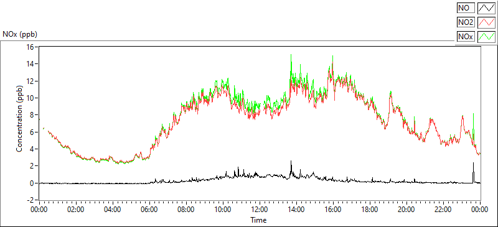This screenshot has width=498, height=227.
Task: Click the NO2 red line style icon
Action: pyautogui.click(x=486, y=22)
